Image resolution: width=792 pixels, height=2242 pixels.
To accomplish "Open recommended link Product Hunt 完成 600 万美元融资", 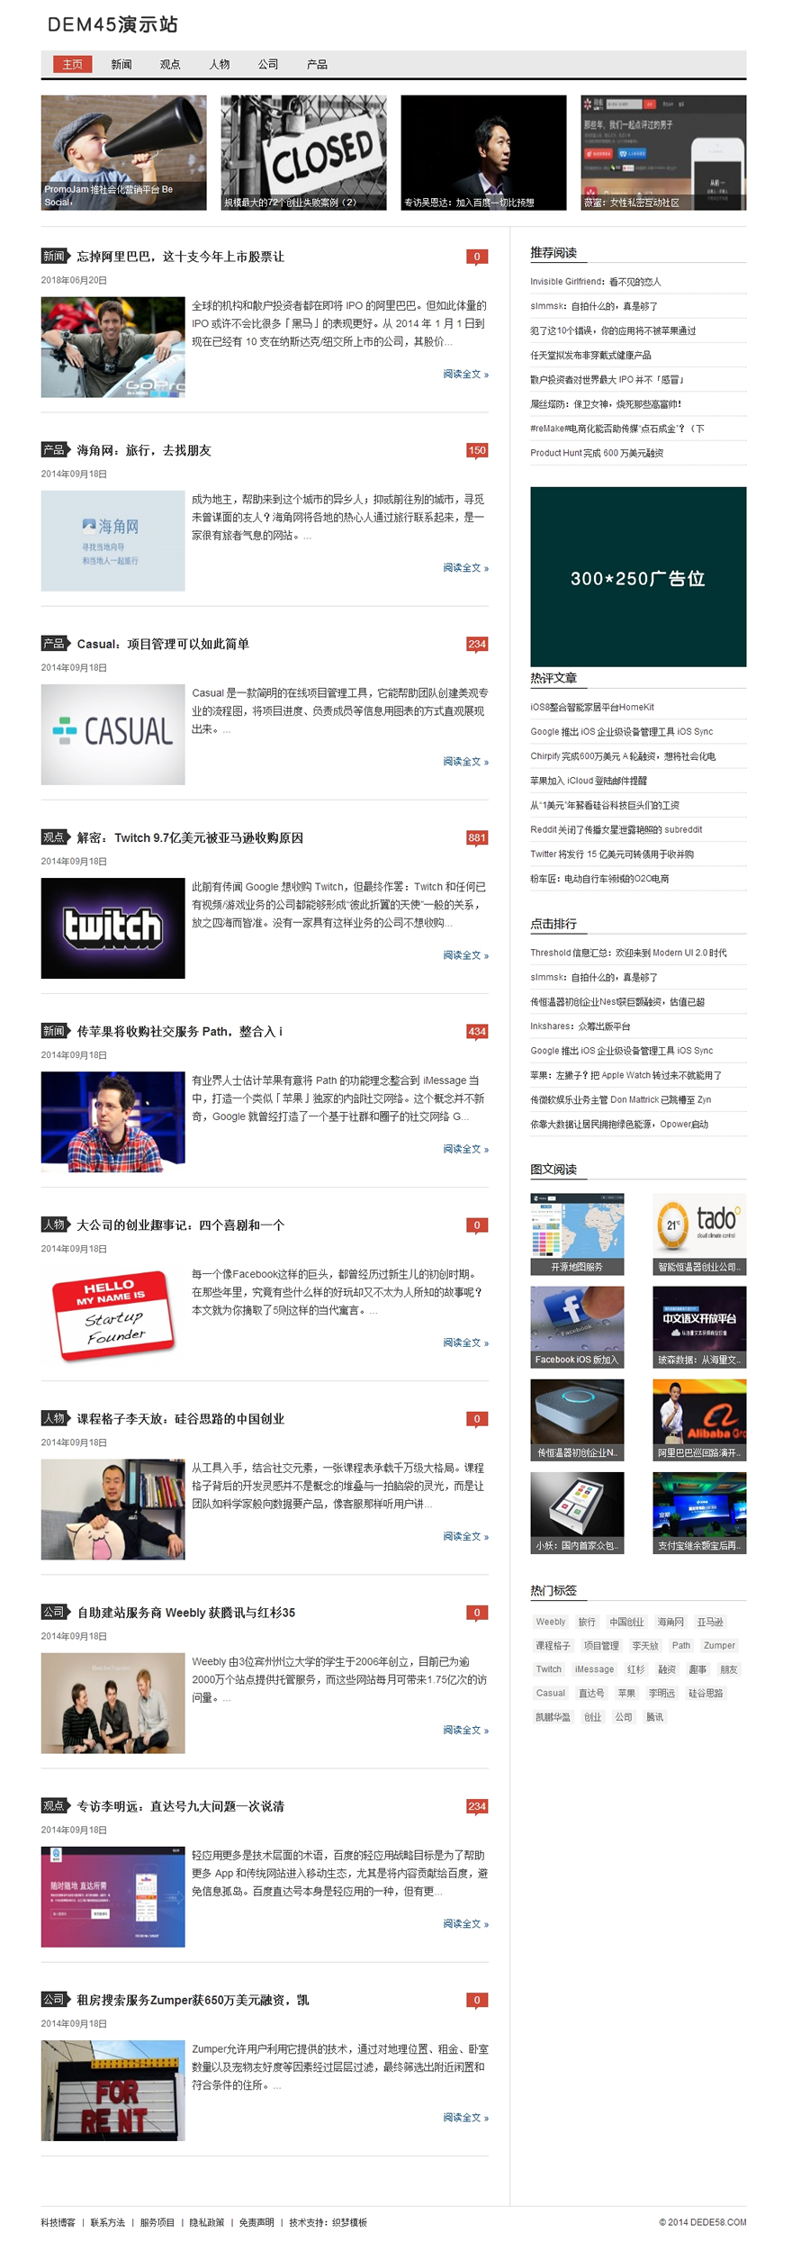I will point(597,453).
